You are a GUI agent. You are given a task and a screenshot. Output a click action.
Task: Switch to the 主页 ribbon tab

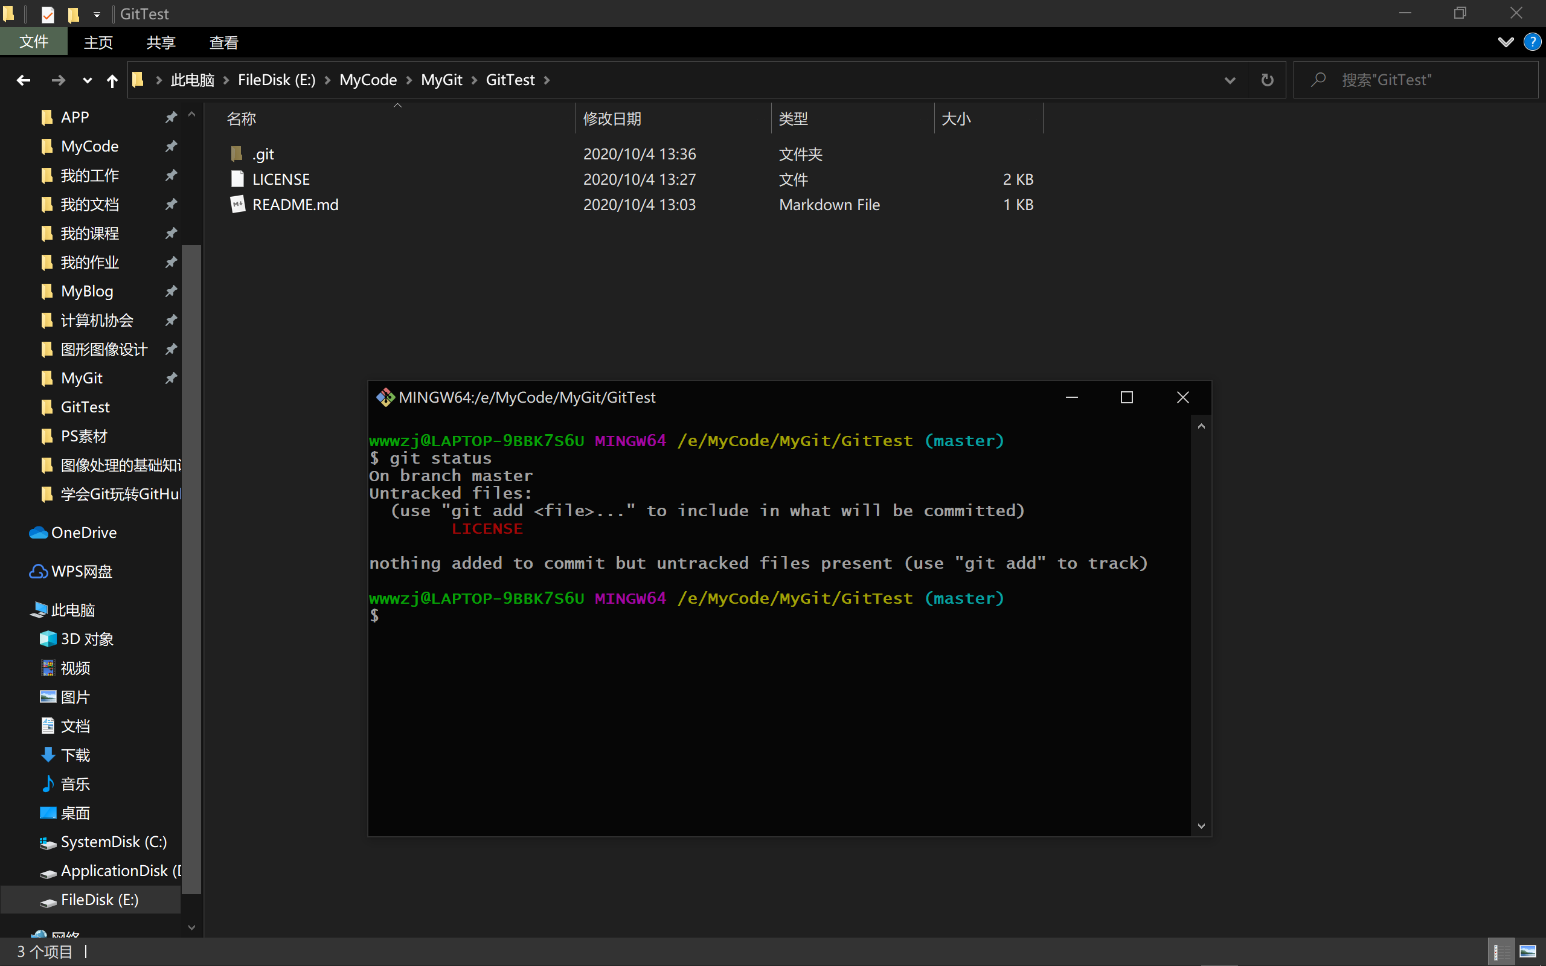click(x=98, y=42)
